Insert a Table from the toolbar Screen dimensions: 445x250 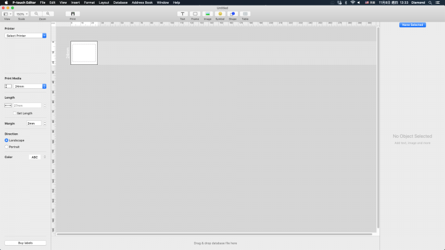pos(245,14)
